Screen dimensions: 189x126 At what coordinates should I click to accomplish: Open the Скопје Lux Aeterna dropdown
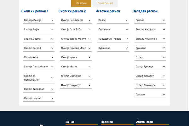(x=76, y=20)
